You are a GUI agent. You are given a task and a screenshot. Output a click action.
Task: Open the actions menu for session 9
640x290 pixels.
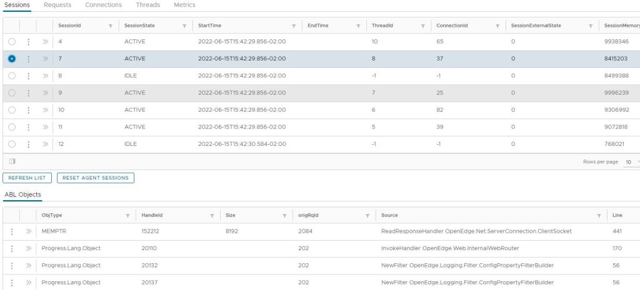(x=28, y=93)
